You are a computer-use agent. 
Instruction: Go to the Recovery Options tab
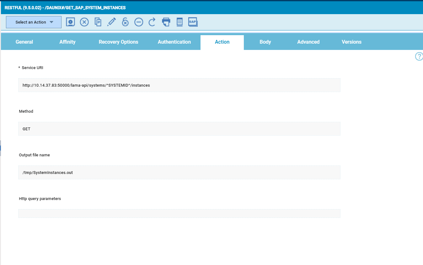pyautogui.click(x=118, y=42)
